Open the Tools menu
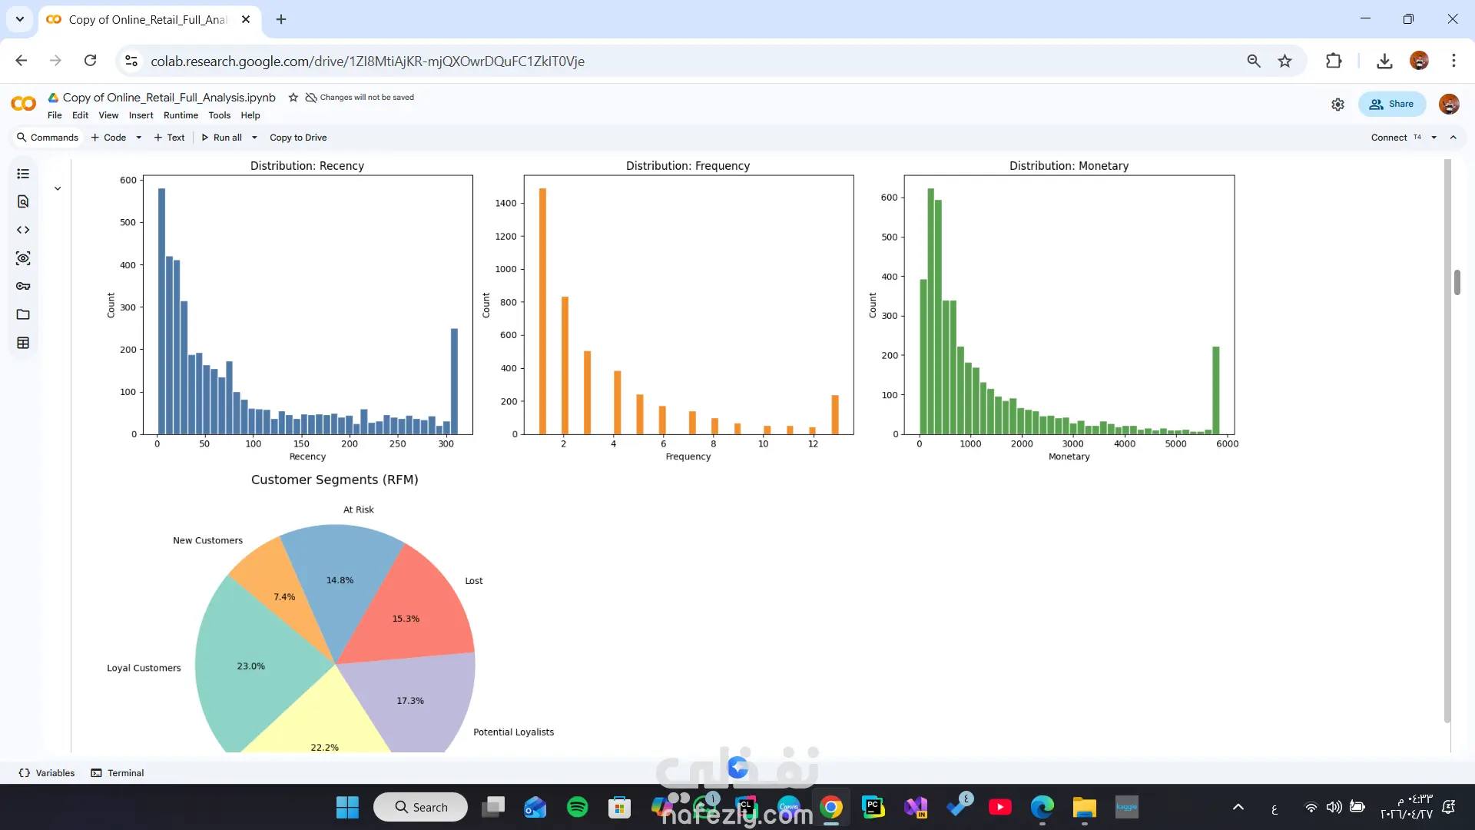1475x830 pixels. click(x=219, y=115)
